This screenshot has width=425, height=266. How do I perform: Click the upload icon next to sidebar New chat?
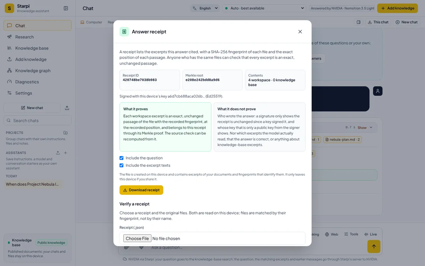[x=67, y=108]
